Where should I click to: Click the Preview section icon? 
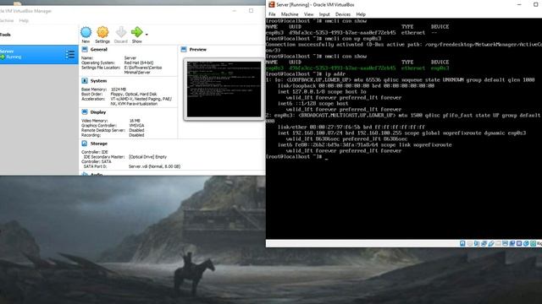click(x=184, y=50)
